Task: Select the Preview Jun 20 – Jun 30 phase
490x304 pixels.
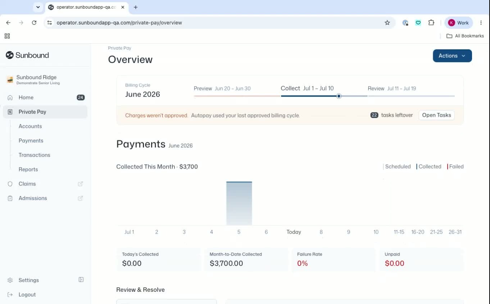Action: tap(222, 89)
